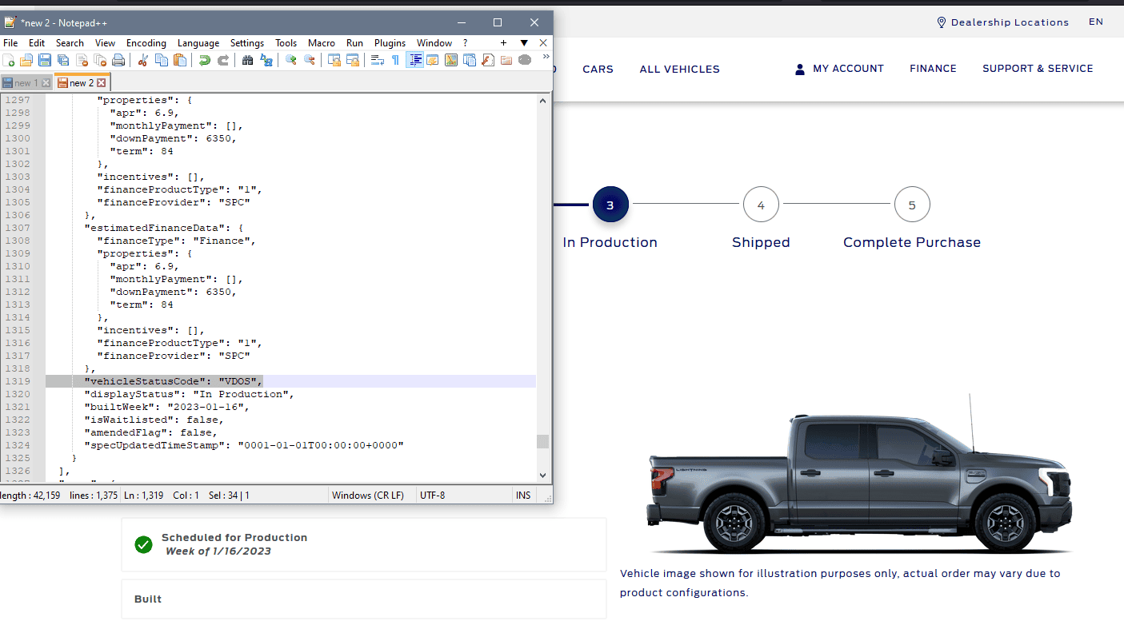Open the black triangle dropdown in menu bar
Screen dimensions: 1124x625
click(x=524, y=43)
